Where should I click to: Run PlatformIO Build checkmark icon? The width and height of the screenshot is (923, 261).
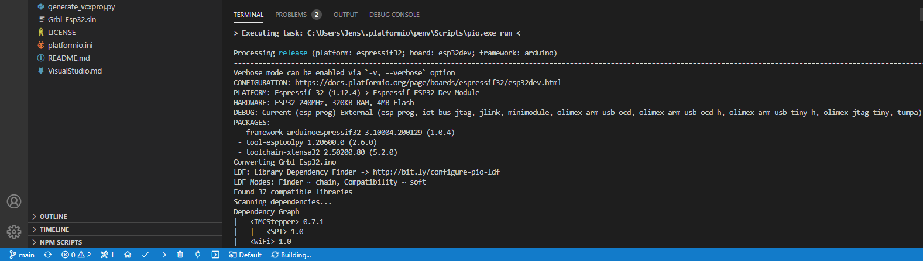pos(145,255)
